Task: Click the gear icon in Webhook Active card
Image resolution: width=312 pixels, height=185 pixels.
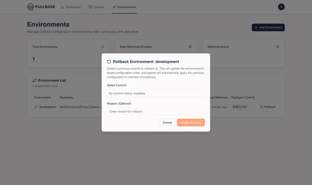Action: pos(278,46)
